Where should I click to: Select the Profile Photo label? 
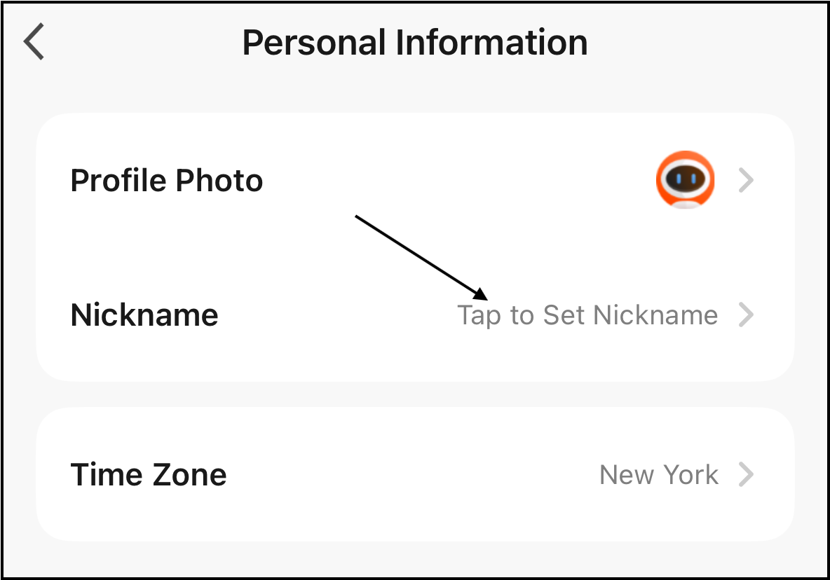click(167, 181)
